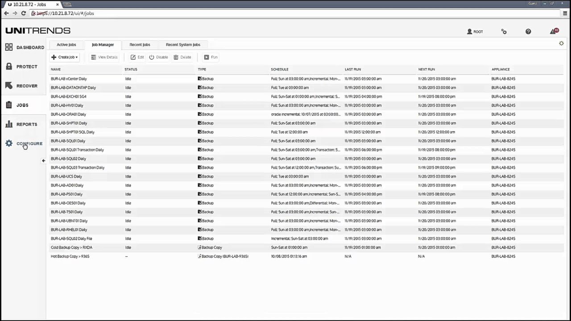Image resolution: width=571 pixels, height=321 pixels.
Task: Collapse the sidebar with the arrow
Action: [43, 160]
